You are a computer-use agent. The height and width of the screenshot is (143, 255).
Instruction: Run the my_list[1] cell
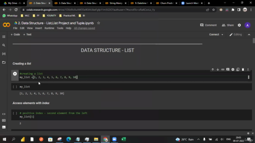(15, 113)
